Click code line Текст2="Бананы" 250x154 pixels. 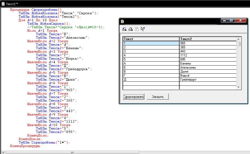pos(59,48)
